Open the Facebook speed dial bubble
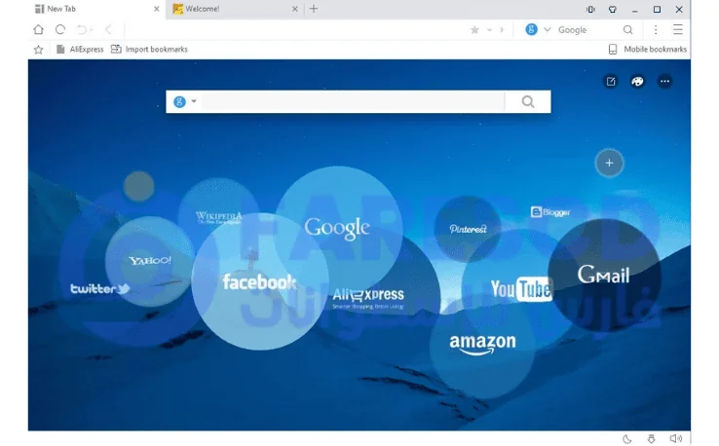719x446 pixels. [258, 282]
